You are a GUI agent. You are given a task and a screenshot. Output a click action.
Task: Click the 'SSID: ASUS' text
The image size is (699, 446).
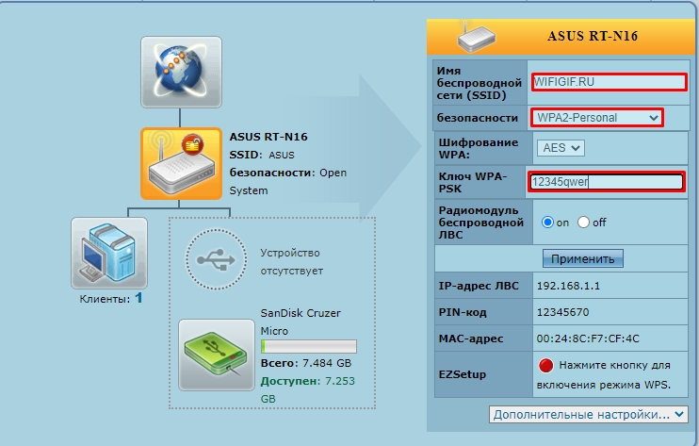262,155
